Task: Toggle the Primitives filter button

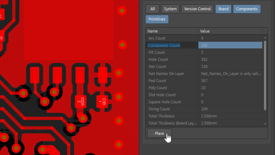Action: coord(157,19)
